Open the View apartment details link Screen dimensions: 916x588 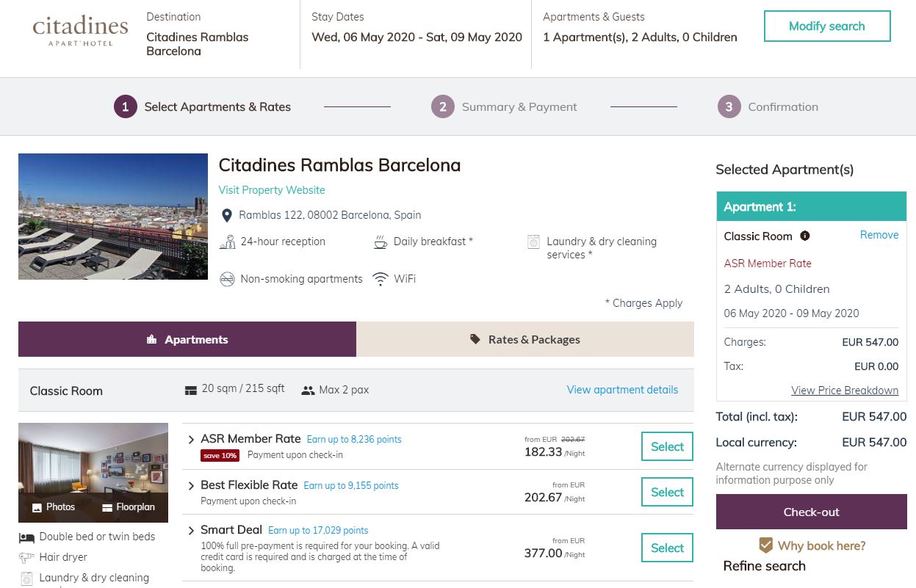(623, 390)
